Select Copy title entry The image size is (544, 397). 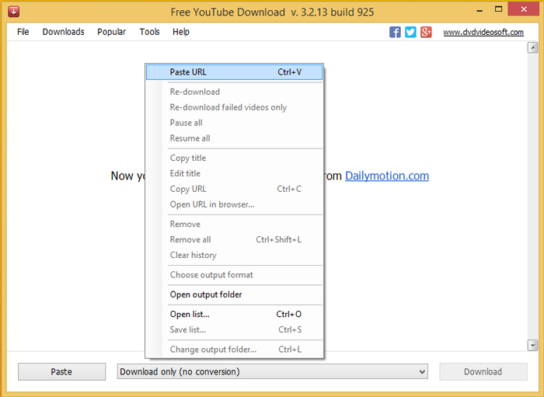point(234,158)
